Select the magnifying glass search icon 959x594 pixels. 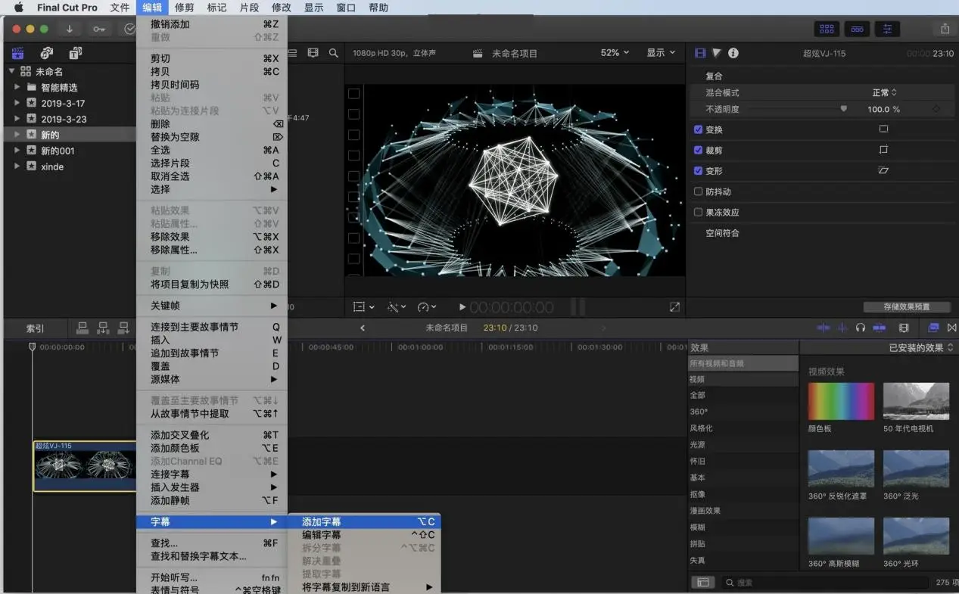334,53
